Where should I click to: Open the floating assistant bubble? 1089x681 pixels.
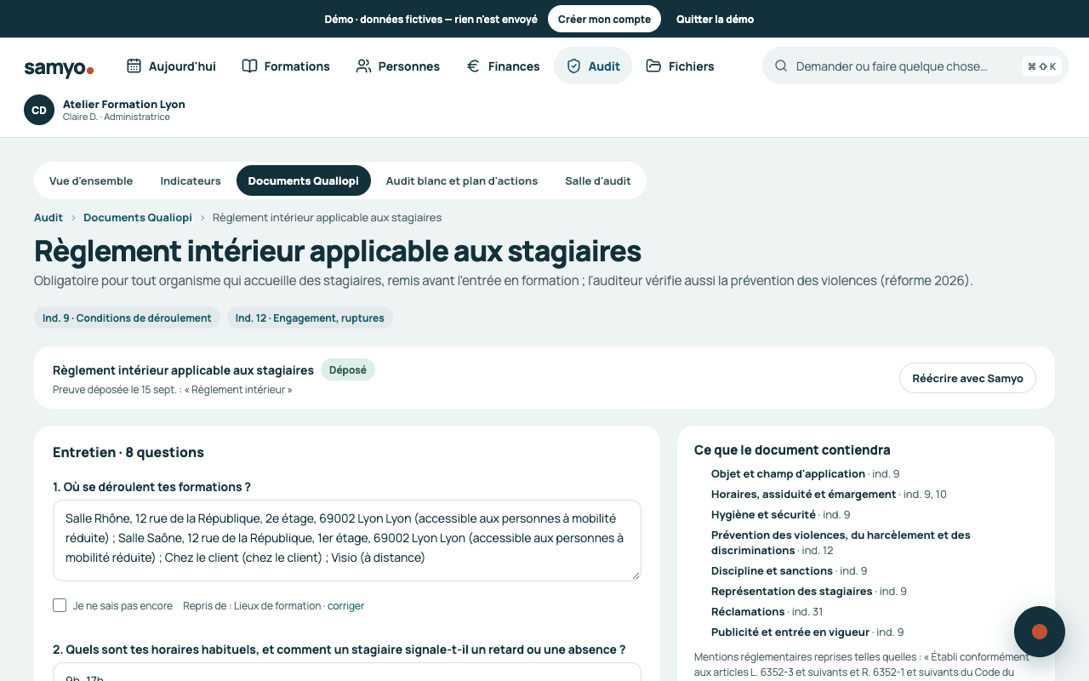[x=1040, y=632]
